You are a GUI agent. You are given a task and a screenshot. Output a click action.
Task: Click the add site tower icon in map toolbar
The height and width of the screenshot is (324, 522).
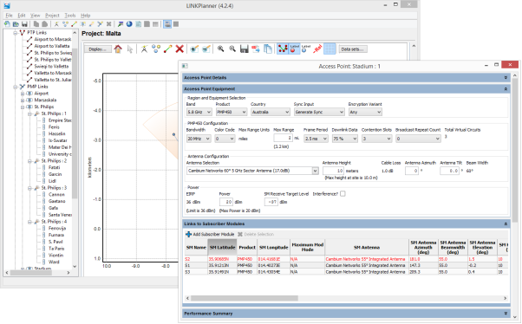[x=144, y=49]
